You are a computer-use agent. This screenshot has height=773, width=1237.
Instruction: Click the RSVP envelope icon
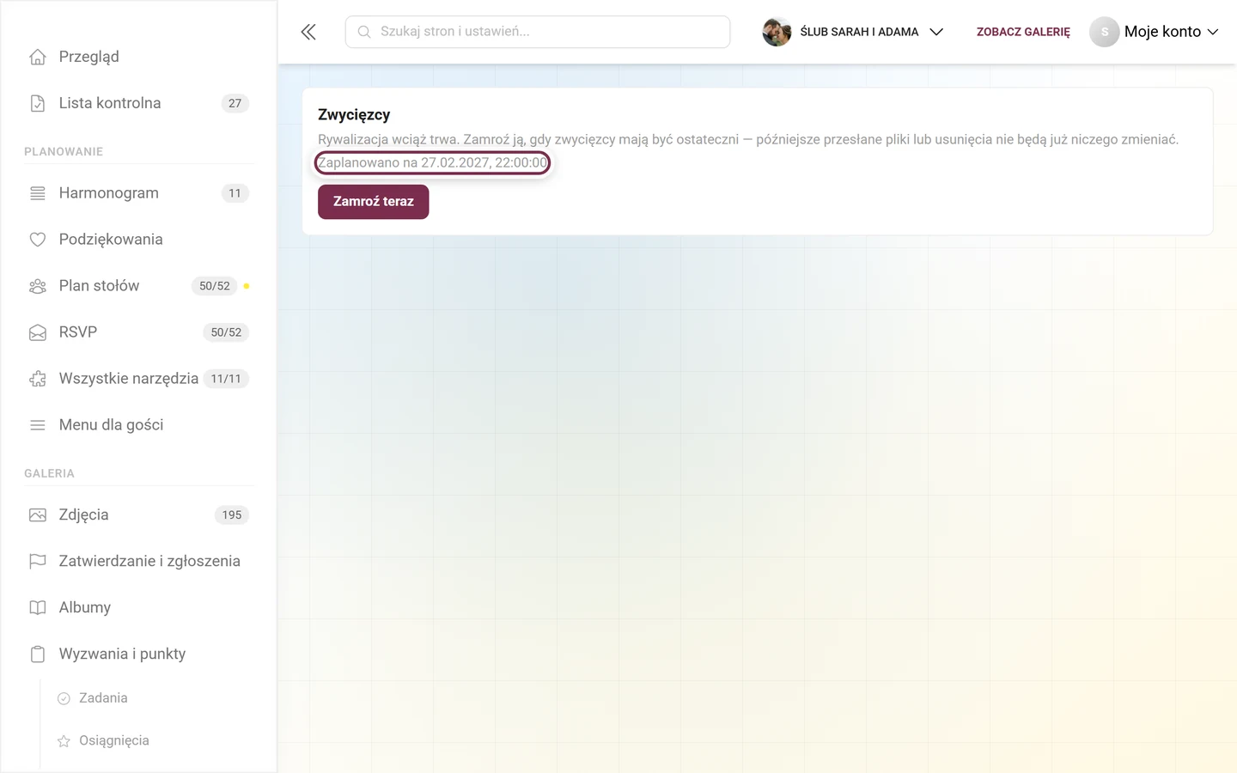[x=38, y=332]
